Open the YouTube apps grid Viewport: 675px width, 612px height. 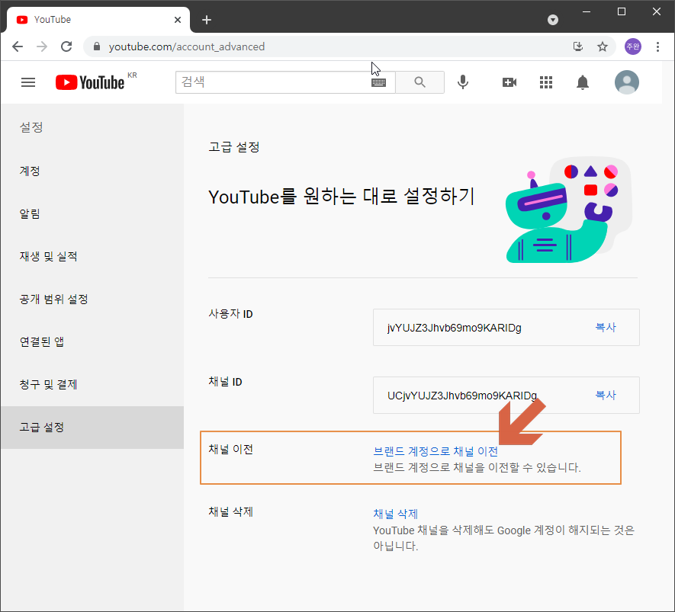(546, 82)
